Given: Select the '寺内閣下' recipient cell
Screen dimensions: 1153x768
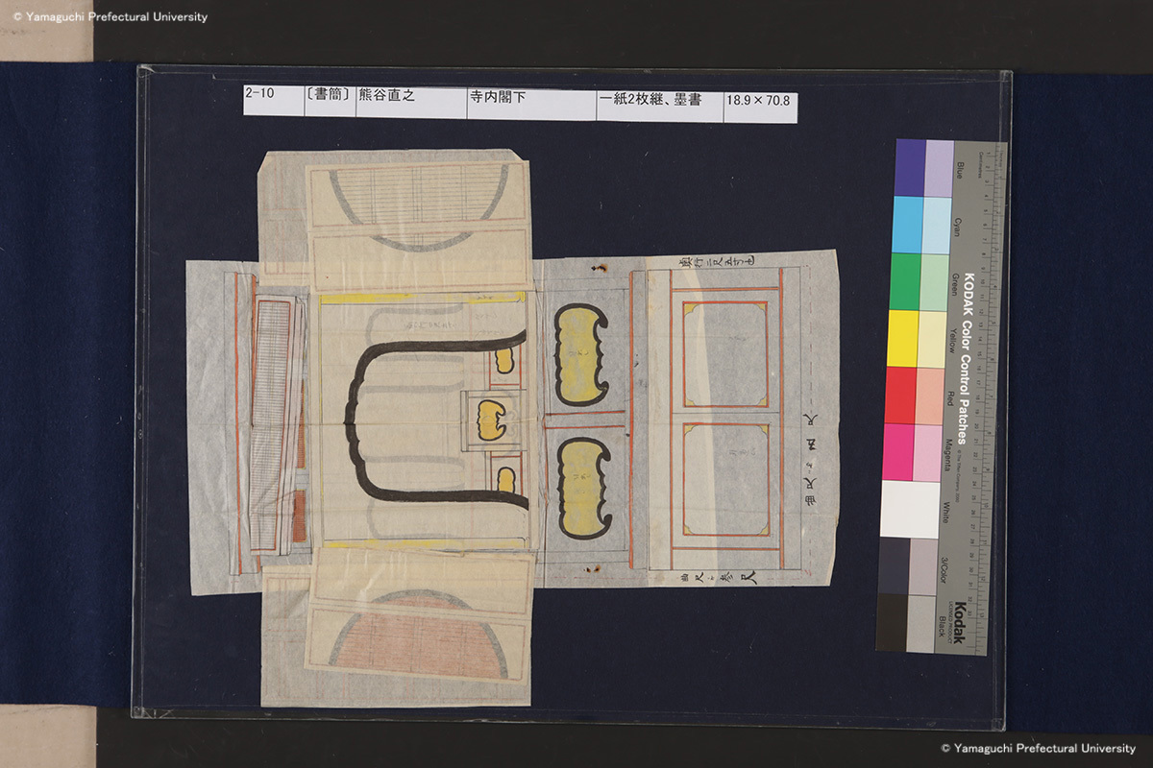Looking at the screenshot, I should click(530, 100).
